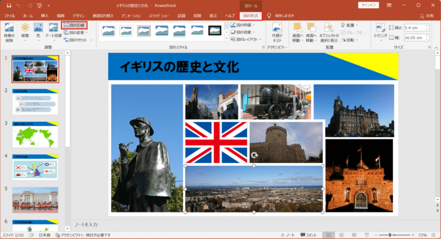Undo the last action
Viewport: 441px width, 239px height.
[x=19, y=5]
